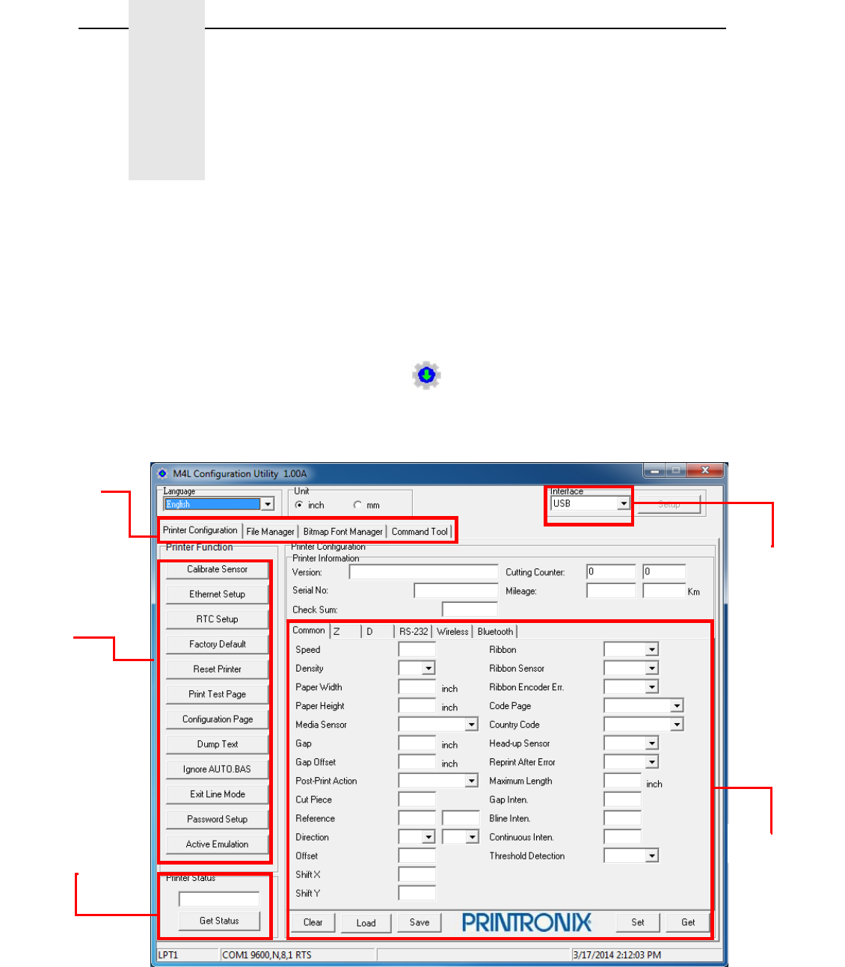This screenshot has height=967, width=845.
Task: Open the Country Code dropdown
Action: [677, 725]
